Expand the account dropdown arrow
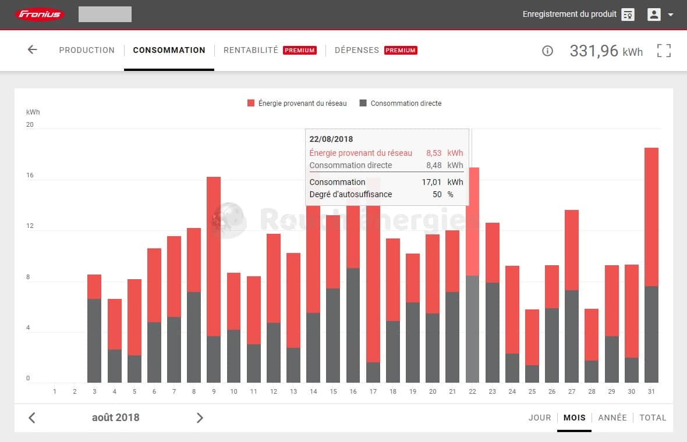Screen dimensions: 687x442 tap(671, 15)
